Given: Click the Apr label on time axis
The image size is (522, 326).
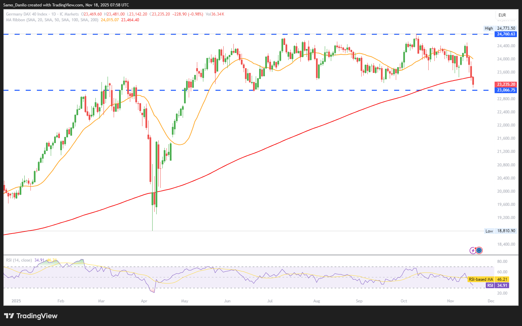Looking at the screenshot, I should 144,301.
